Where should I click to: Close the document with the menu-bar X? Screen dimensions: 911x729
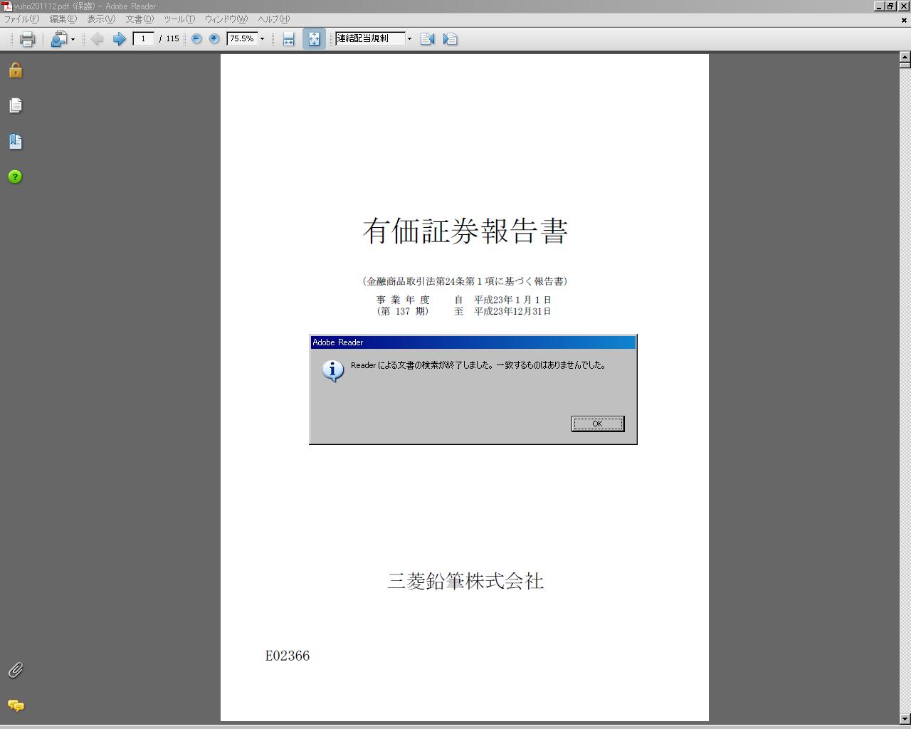pos(904,20)
